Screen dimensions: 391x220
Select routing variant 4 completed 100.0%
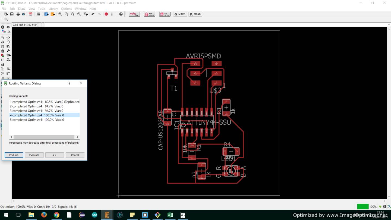(45, 115)
